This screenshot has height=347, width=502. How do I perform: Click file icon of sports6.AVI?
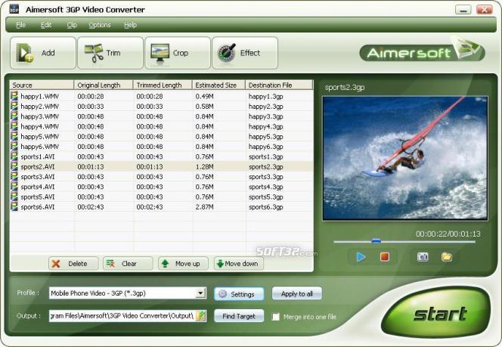click(14, 206)
